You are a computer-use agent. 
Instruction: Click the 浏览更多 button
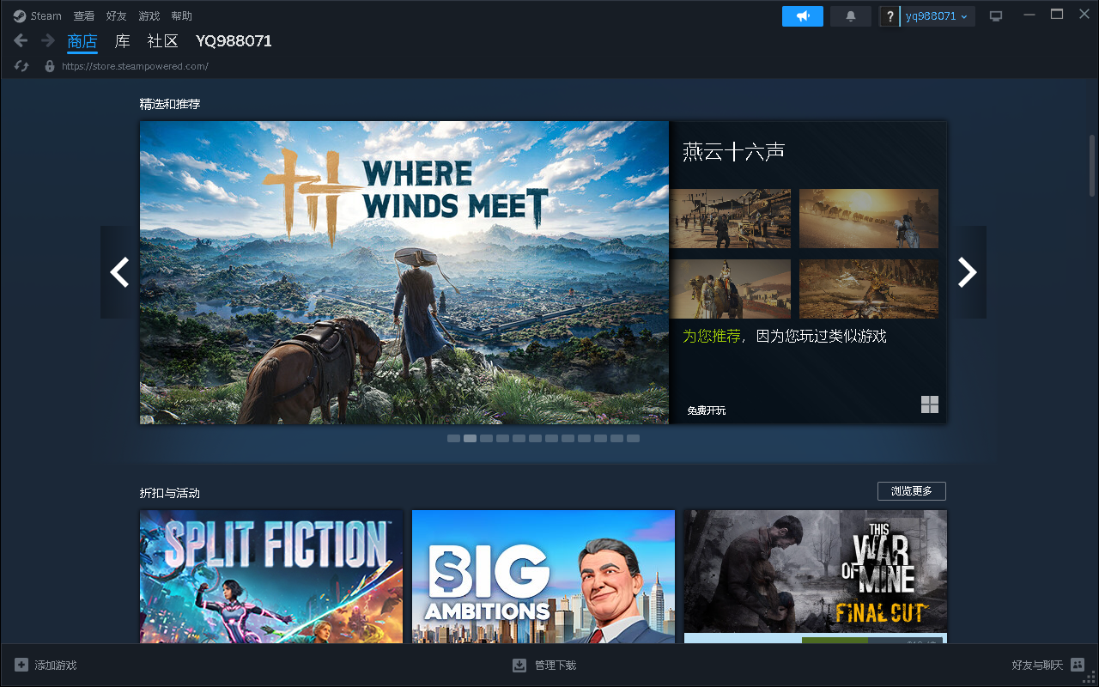click(911, 491)
